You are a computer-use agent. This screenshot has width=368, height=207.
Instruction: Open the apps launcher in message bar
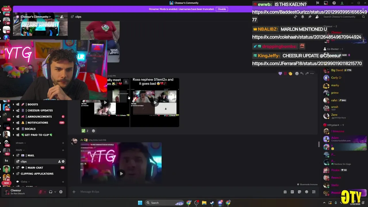[x=314, y=192]
